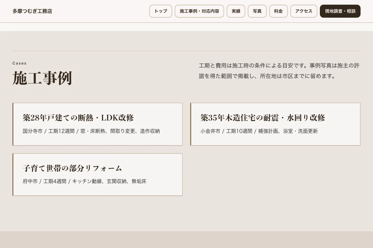Open the 築35年木造住宅の耐震・水回り改修 card

(x=275, y=124)
